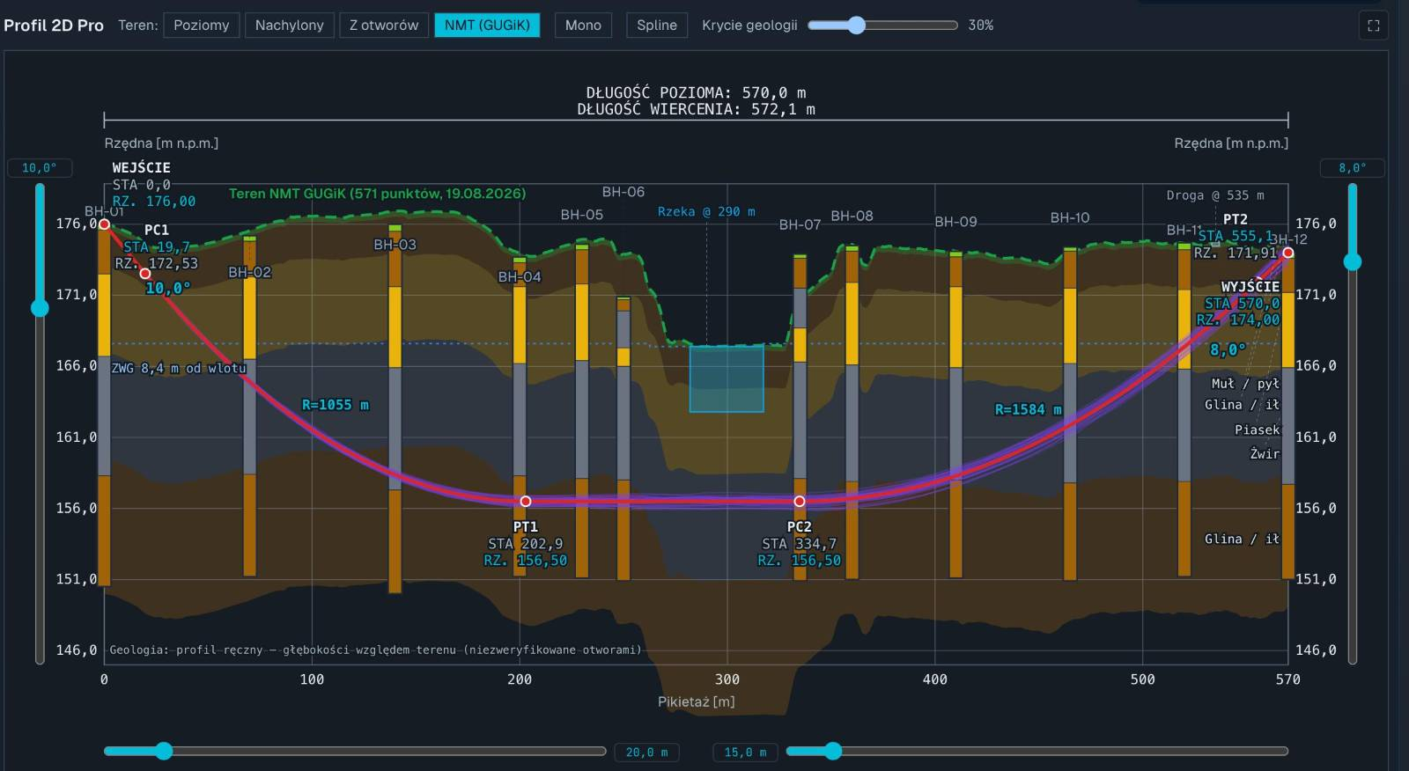This screenshot has height=771, width=1409.
Task: Click borehole label BH-10
Action: pos(1070,217)
